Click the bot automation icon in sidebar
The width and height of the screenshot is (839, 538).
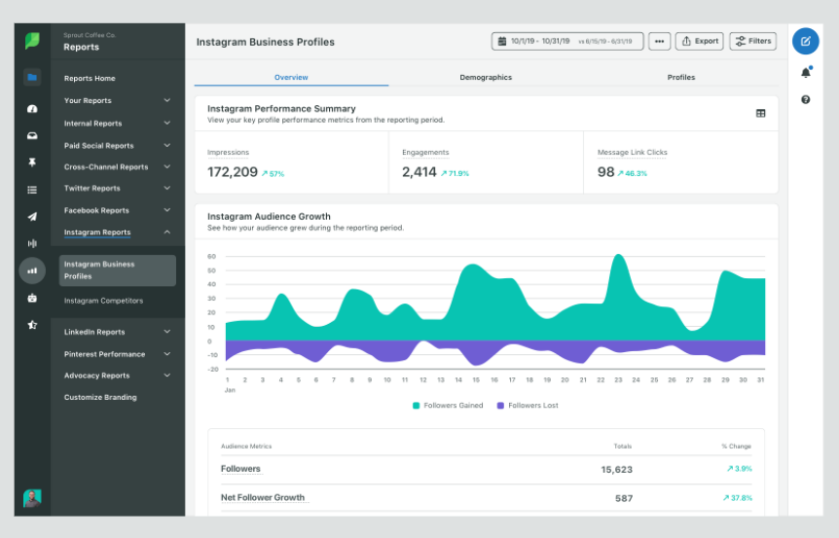[32, 298]
